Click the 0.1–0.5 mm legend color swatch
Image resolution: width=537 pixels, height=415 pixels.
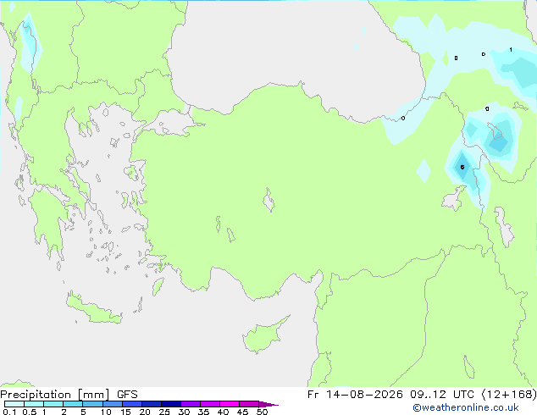[x=14, y=404]
